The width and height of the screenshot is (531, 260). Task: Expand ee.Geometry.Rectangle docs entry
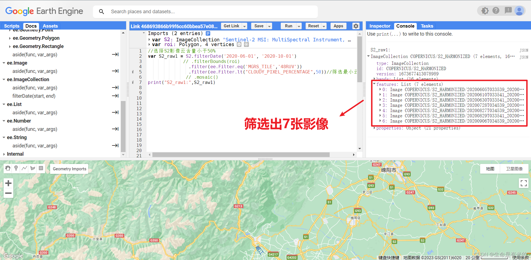click(x=10, y=46)
